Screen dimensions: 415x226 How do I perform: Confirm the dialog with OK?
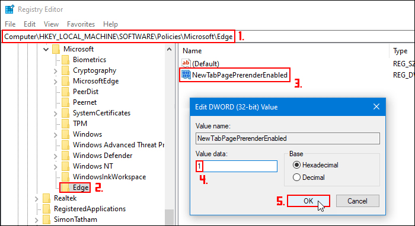pos(308,201)
